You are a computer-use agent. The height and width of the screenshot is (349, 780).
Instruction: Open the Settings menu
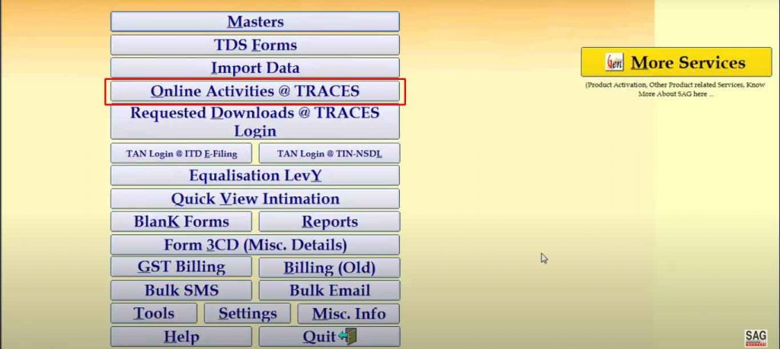click(x=248, y=313)
